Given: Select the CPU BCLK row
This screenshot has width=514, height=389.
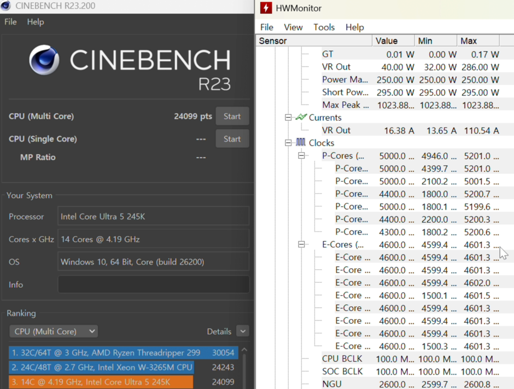Looking at the screenshot, I should click(x=411, y=359).
